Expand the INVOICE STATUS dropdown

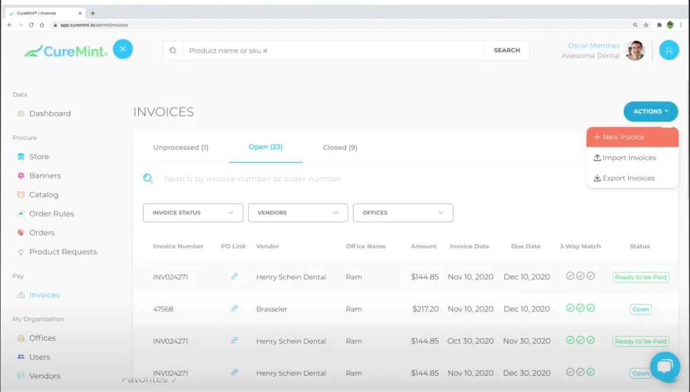click(x=193, y=213)
